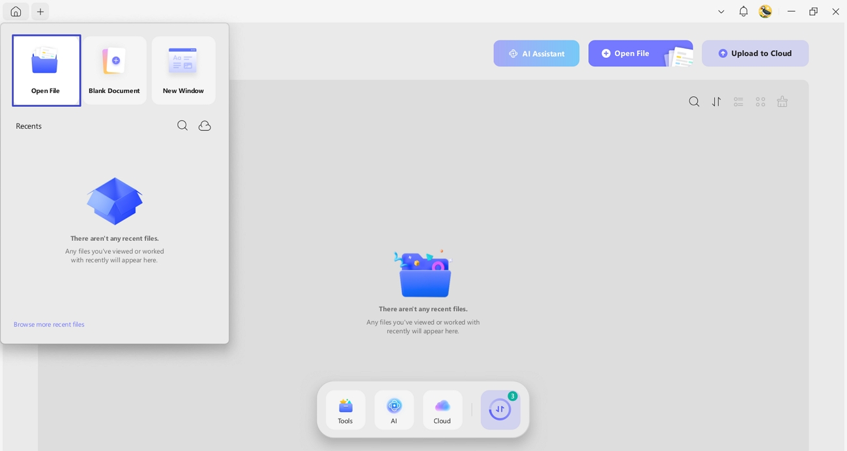
Task: Click the transfer icon with 3 badge
Action: tap(500, 410)
